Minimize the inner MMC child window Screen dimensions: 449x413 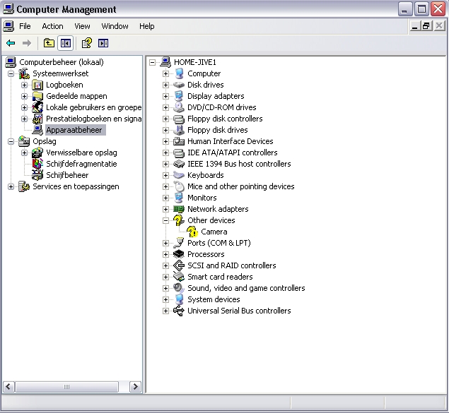(x=415, y=26)
